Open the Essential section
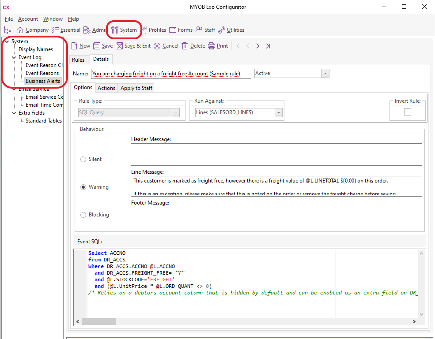435x339 pixels. tap(66, 30)
